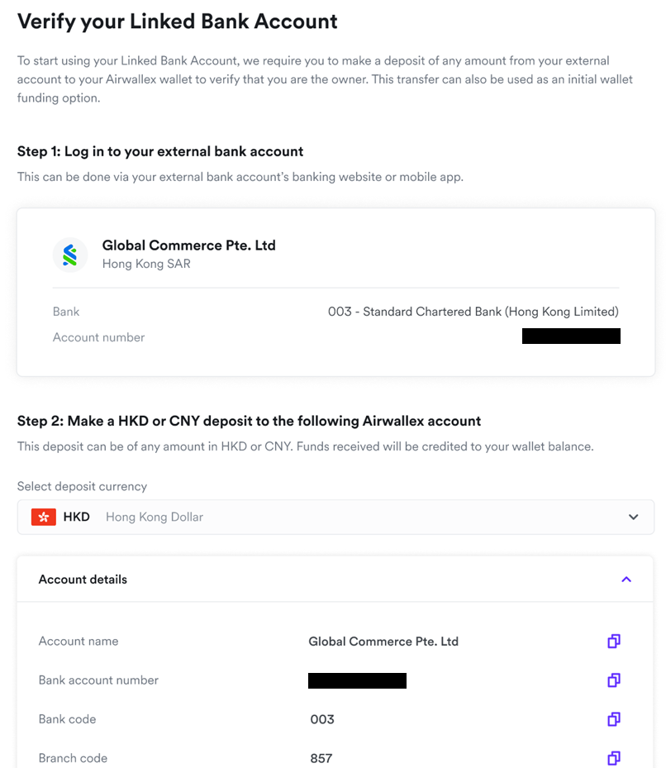This screenshot has width=666, height=768.
Task: Click the Hong Kong flag icon
Action: tap(44, 518)
